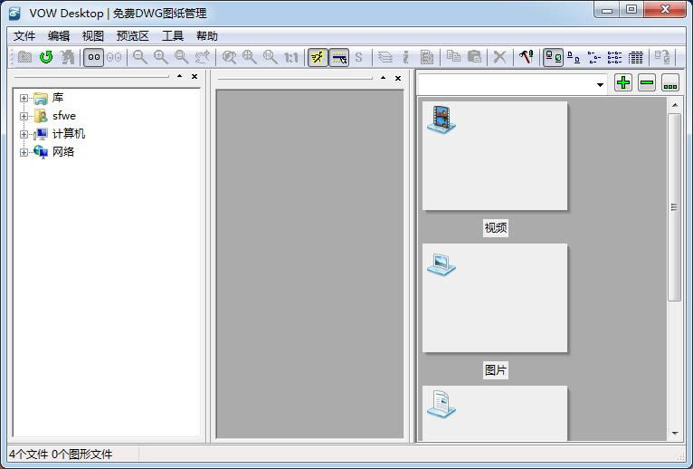693x469 pixels.
Task: Click the three-dots browse button
Action: (x=670, y=82)
